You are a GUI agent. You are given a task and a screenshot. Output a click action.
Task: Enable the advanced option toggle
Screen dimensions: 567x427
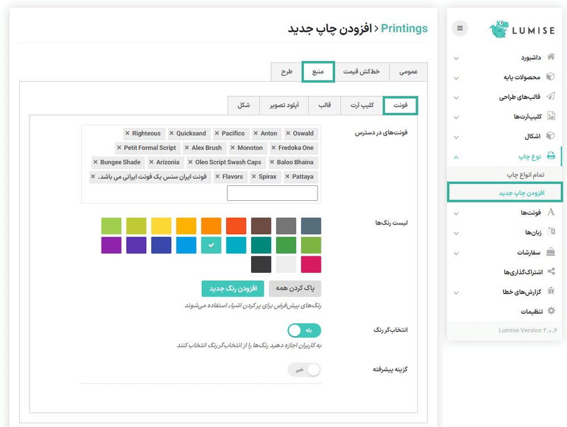click(x=304, y=370)
